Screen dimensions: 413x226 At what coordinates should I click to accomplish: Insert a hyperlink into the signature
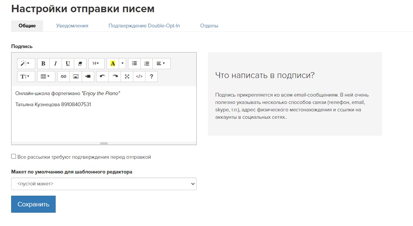[63, 77]
